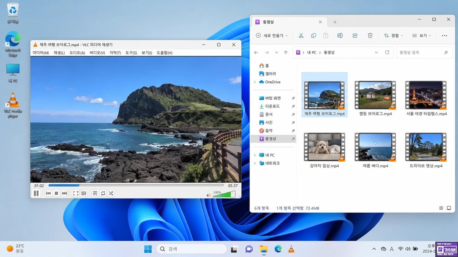
Task: Delete the selected file in Explorer
Action: (370, 36)
